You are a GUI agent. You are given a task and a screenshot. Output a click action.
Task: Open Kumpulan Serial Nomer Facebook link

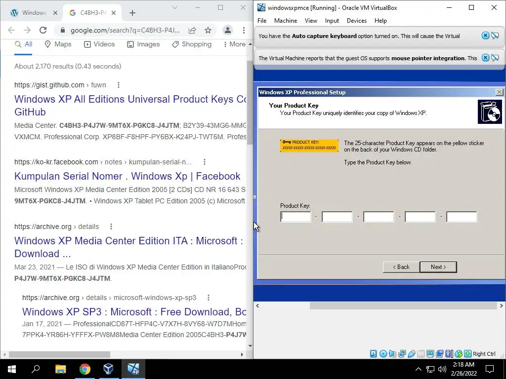pos(127,176)
